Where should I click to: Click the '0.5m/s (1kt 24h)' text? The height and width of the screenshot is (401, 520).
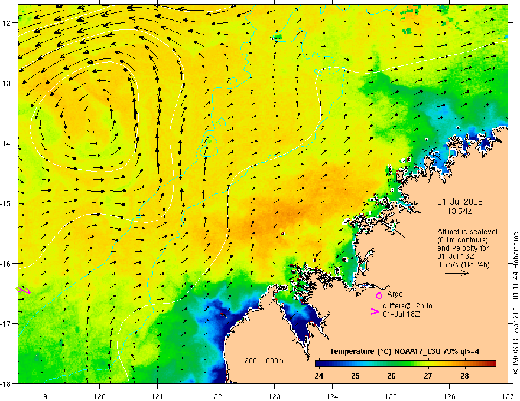coord(463,265)
